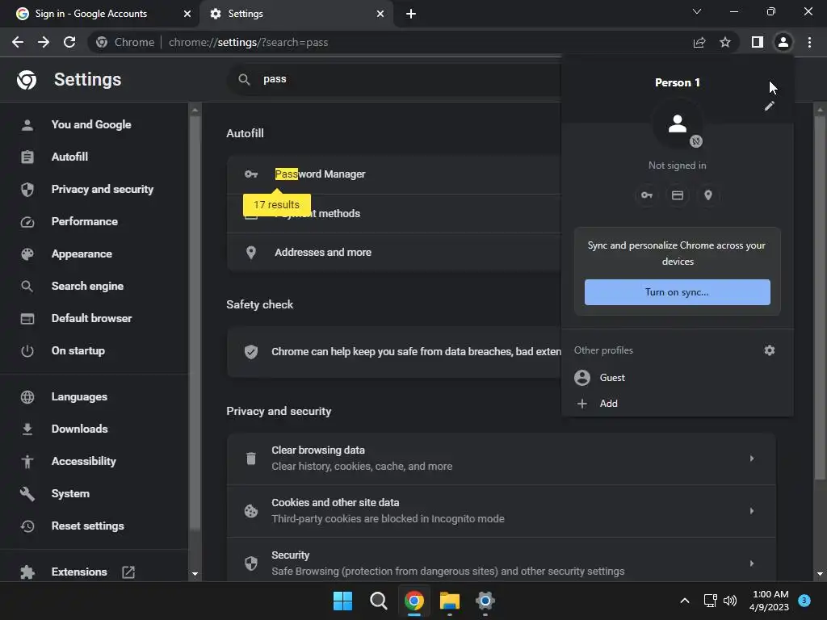View site information Chrome icon
The image size is (827, 620).
(x=102, y=42)
